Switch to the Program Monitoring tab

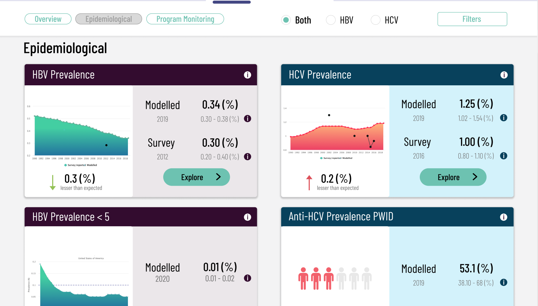185,19
